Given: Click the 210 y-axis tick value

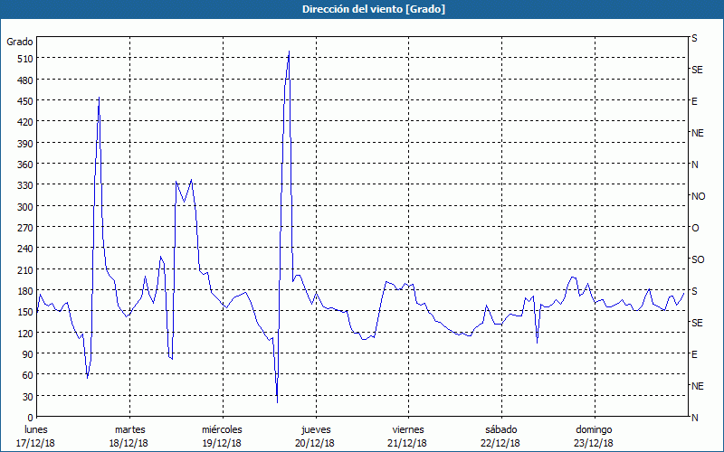Looking at the screenshot, I should [x=25, y=270].
